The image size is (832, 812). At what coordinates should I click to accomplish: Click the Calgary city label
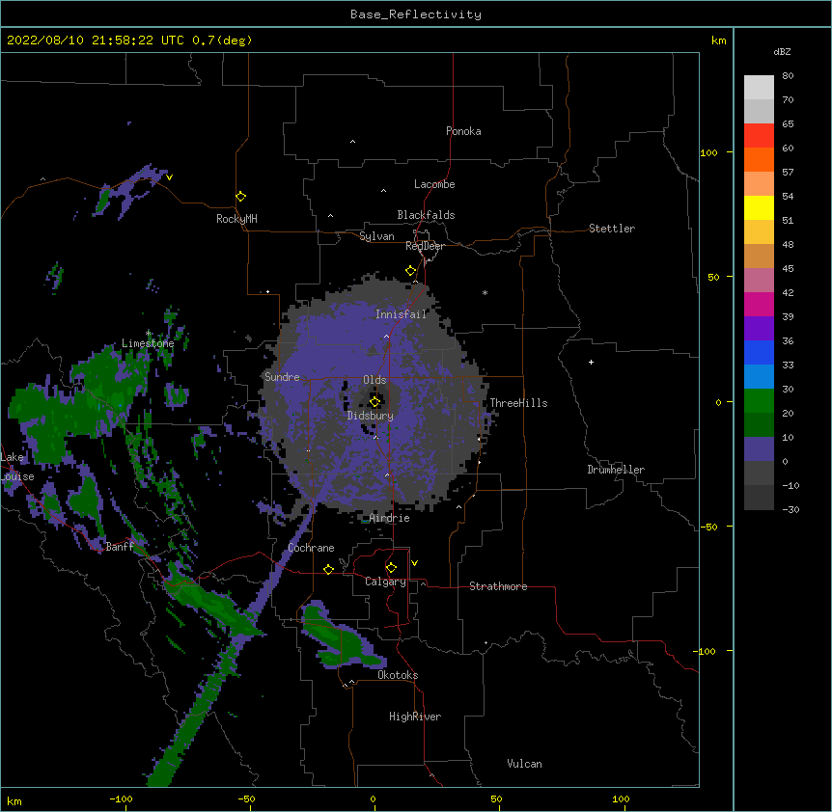click(385, 582)
